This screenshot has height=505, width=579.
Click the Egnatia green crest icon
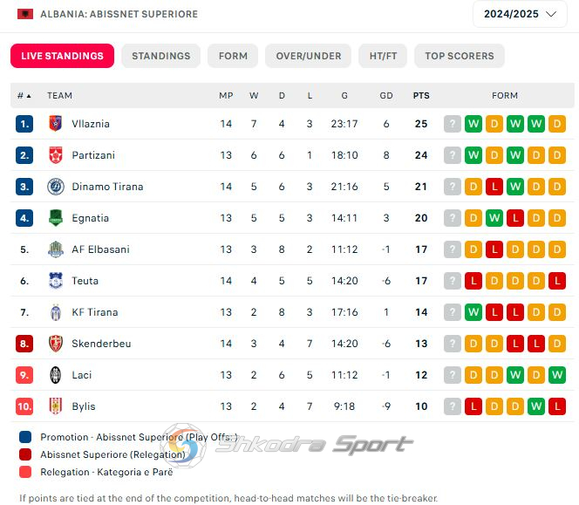(56, 217)
